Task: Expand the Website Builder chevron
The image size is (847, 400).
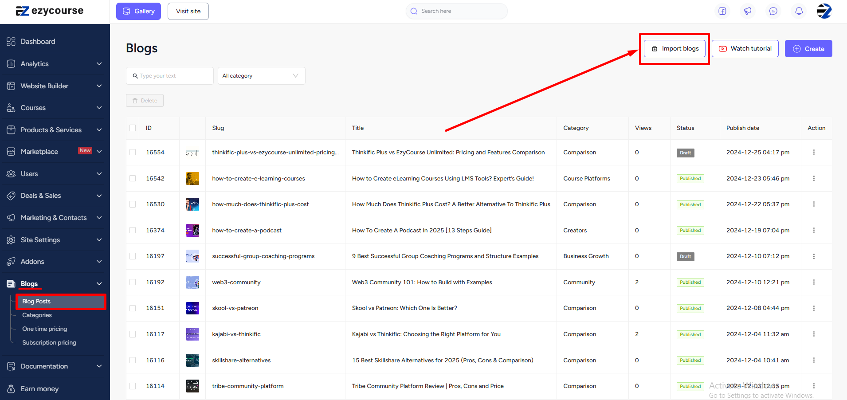Action: click(99, 86)
